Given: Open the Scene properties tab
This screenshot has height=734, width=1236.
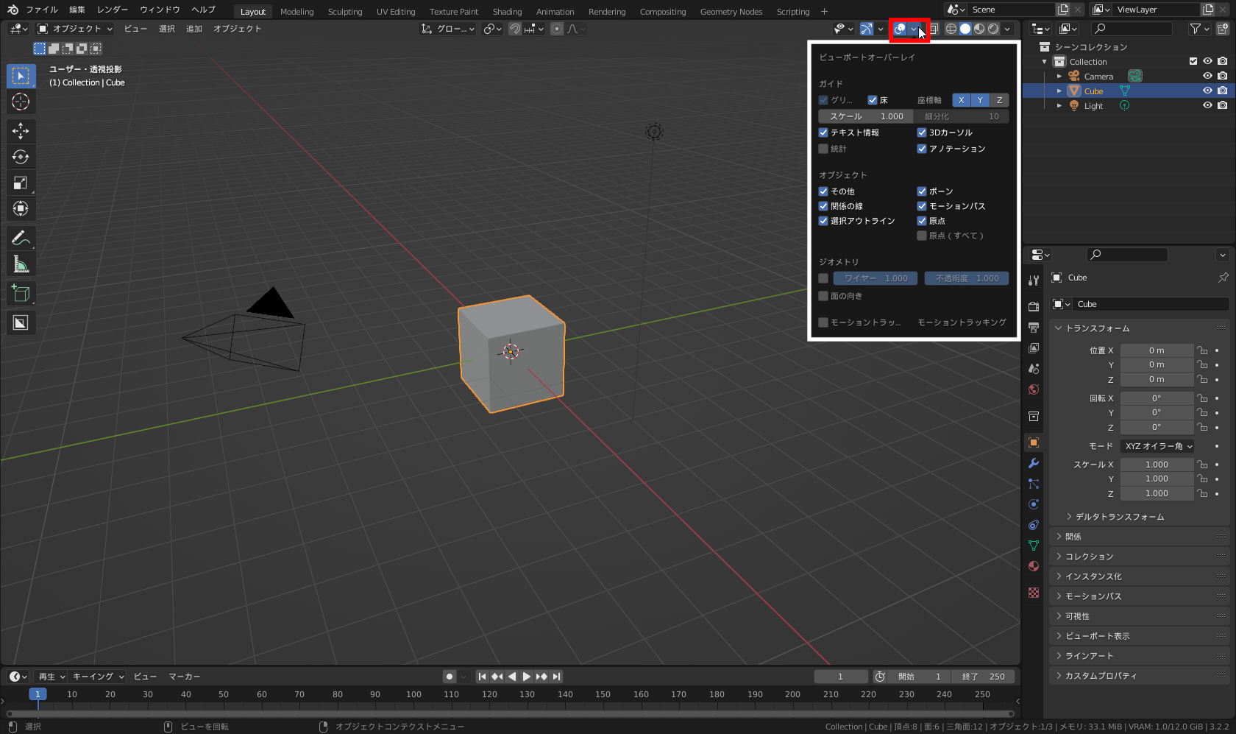Looking at the screenshot, I should (1034, 368).
